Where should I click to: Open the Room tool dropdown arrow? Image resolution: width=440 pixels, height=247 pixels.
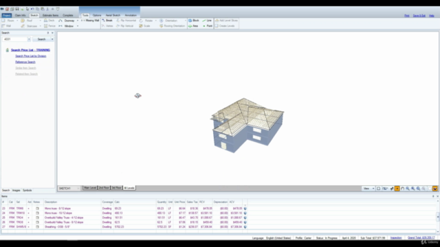click(x=17, y=21)
